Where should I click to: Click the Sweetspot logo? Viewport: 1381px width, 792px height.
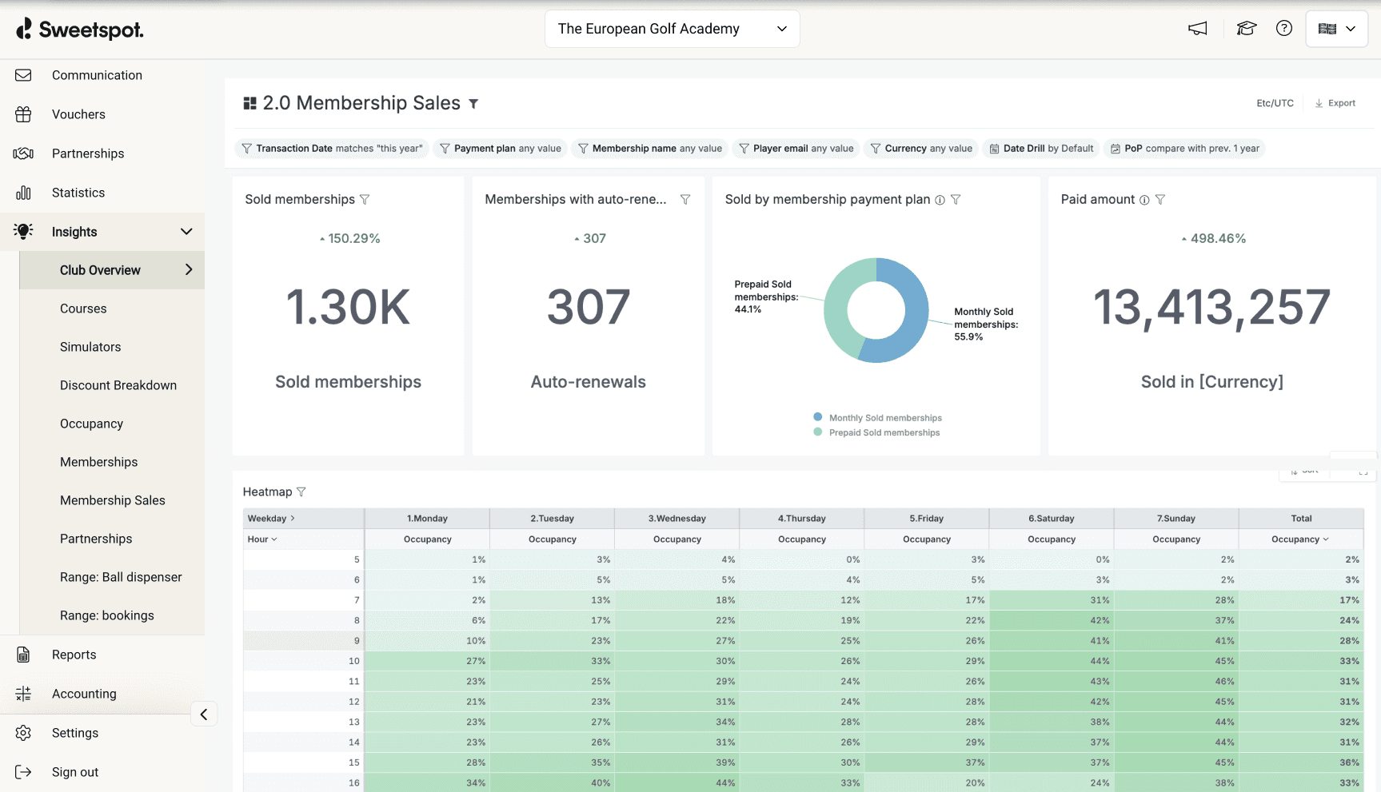click(x=80, y=30)
